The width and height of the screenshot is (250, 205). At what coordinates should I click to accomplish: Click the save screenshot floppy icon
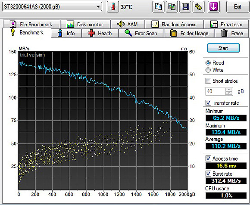click(185, 7)
